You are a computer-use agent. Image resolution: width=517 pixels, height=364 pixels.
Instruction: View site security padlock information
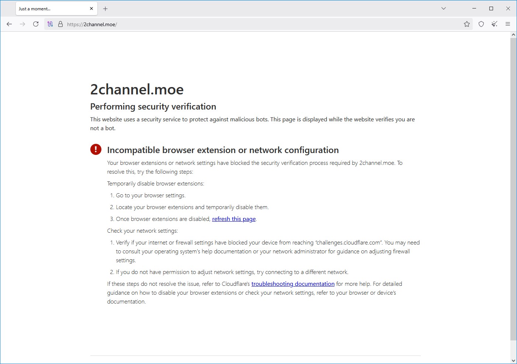tap(60, 24)
